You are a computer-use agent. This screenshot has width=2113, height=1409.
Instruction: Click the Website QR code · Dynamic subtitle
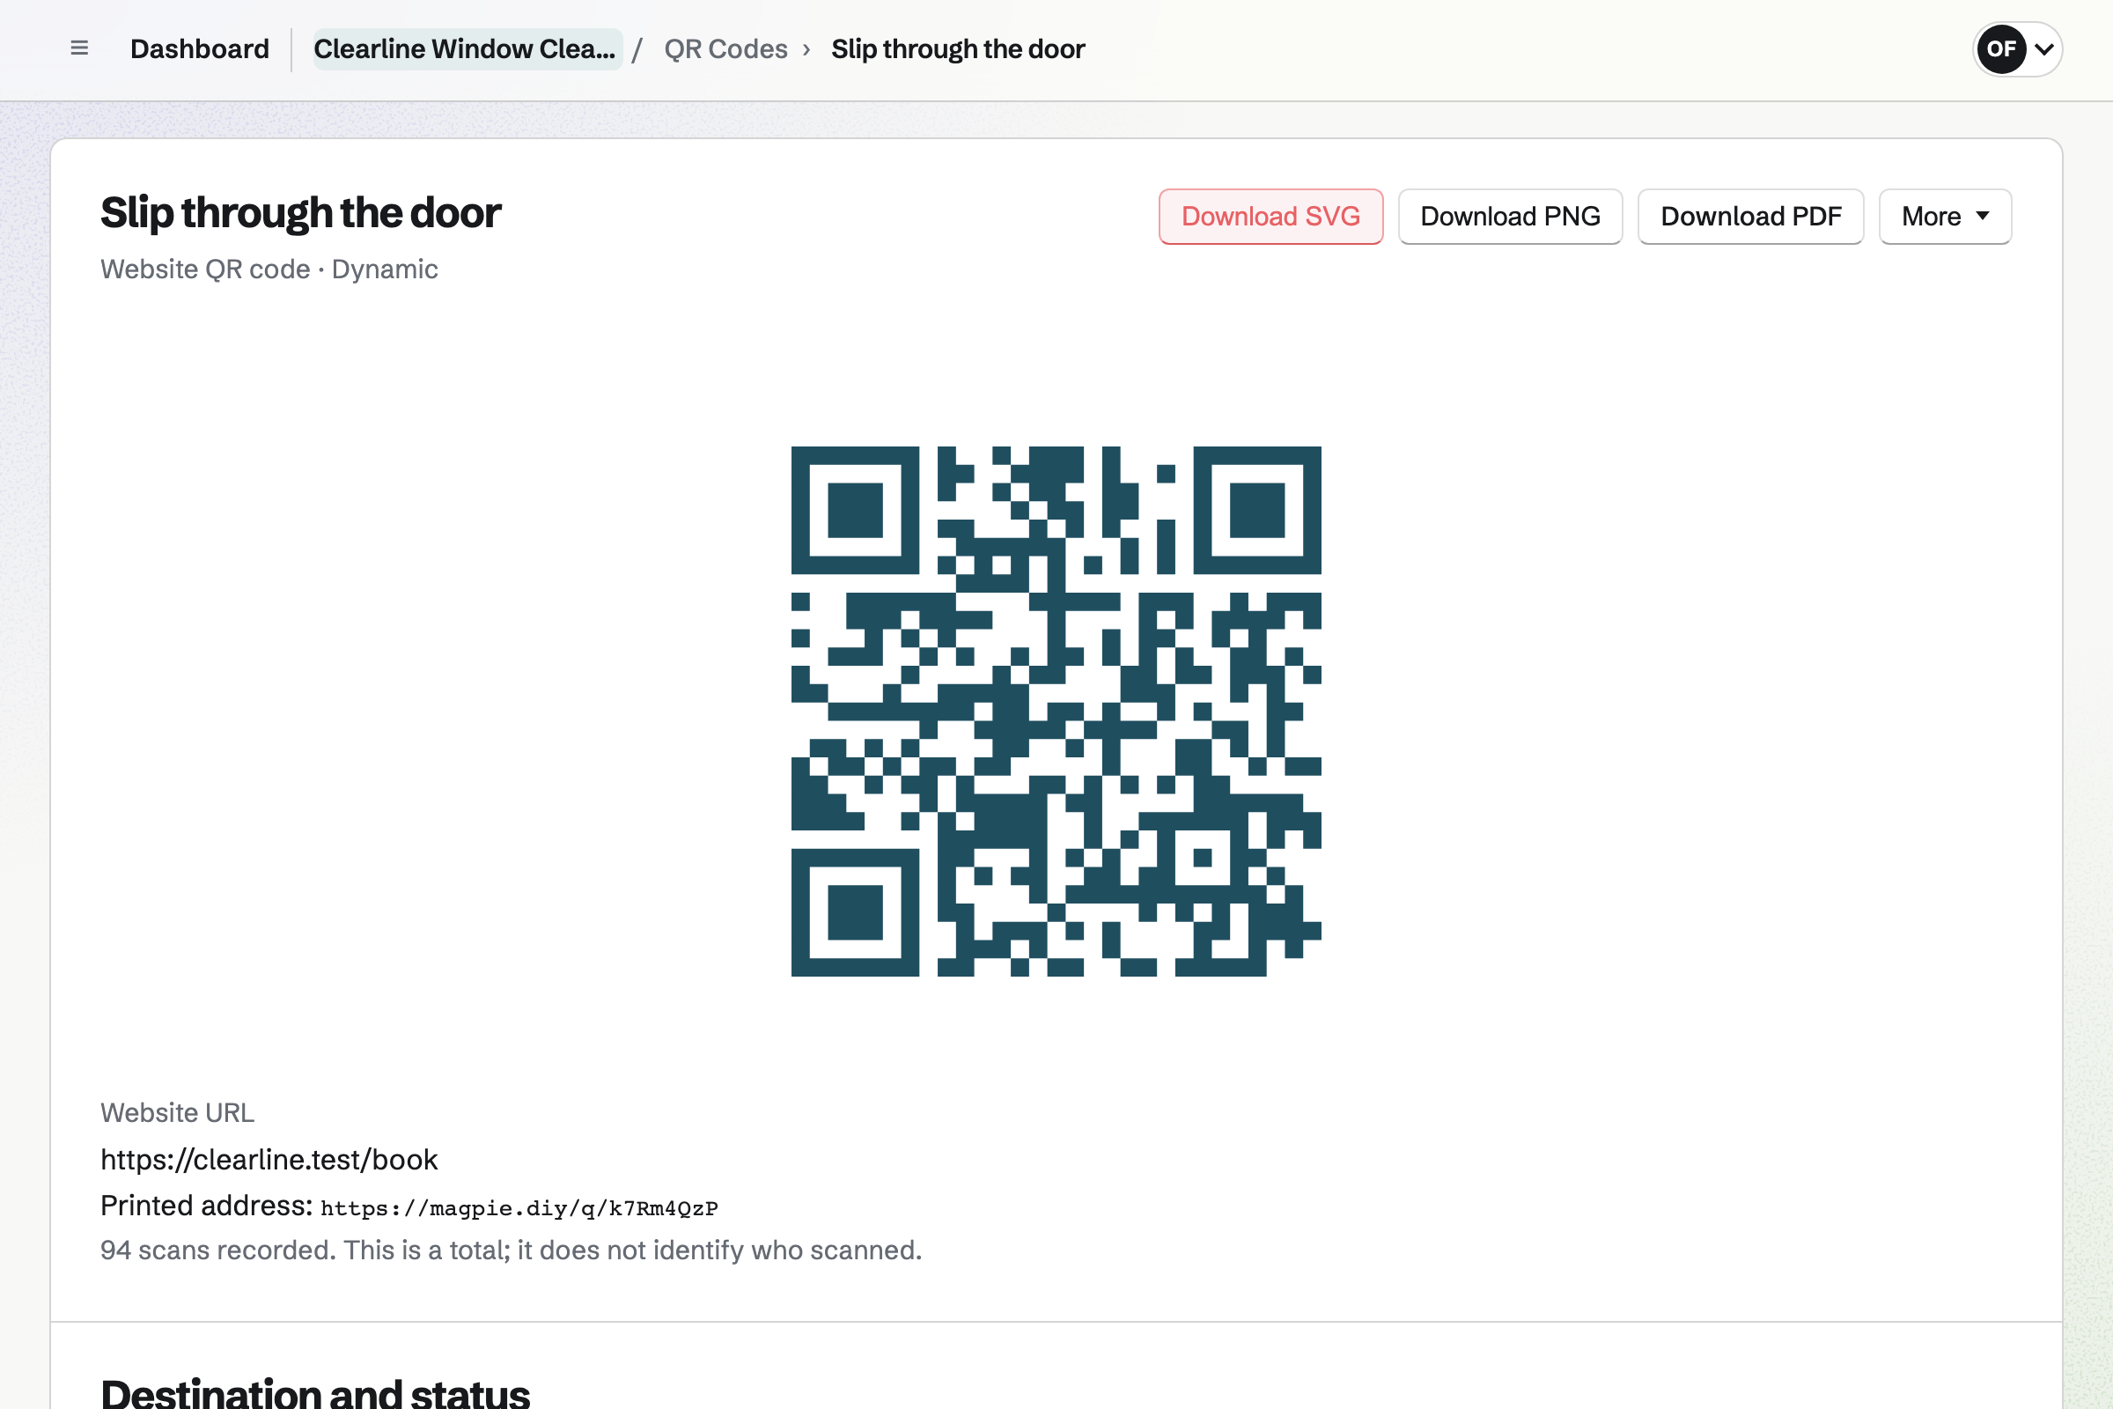269,269
